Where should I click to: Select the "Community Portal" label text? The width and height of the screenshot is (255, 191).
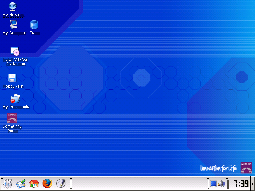(12, 129)
